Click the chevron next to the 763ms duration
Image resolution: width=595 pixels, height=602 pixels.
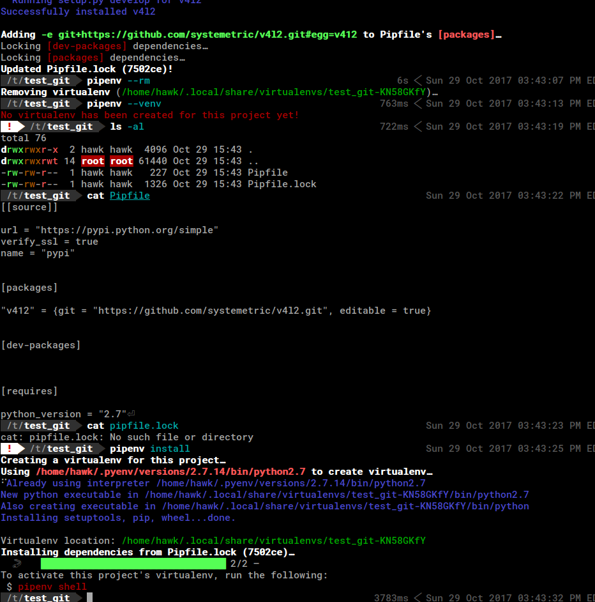420,103
